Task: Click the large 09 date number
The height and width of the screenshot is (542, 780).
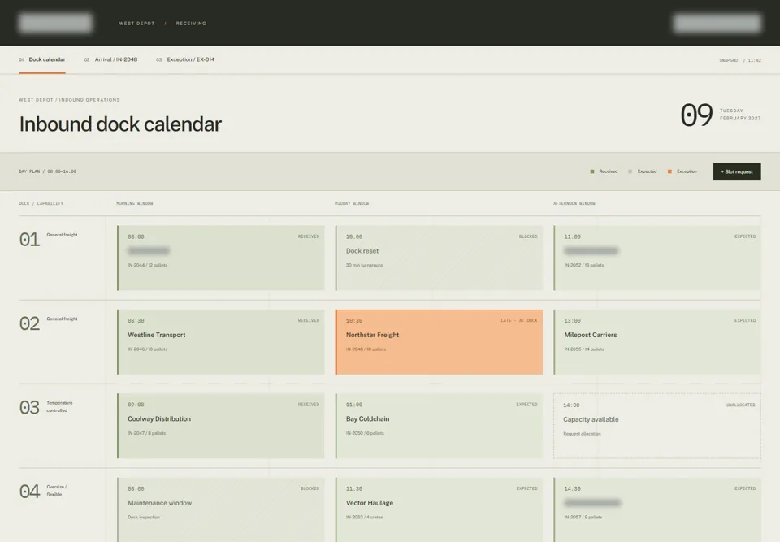Action: [x=696, y=115]
